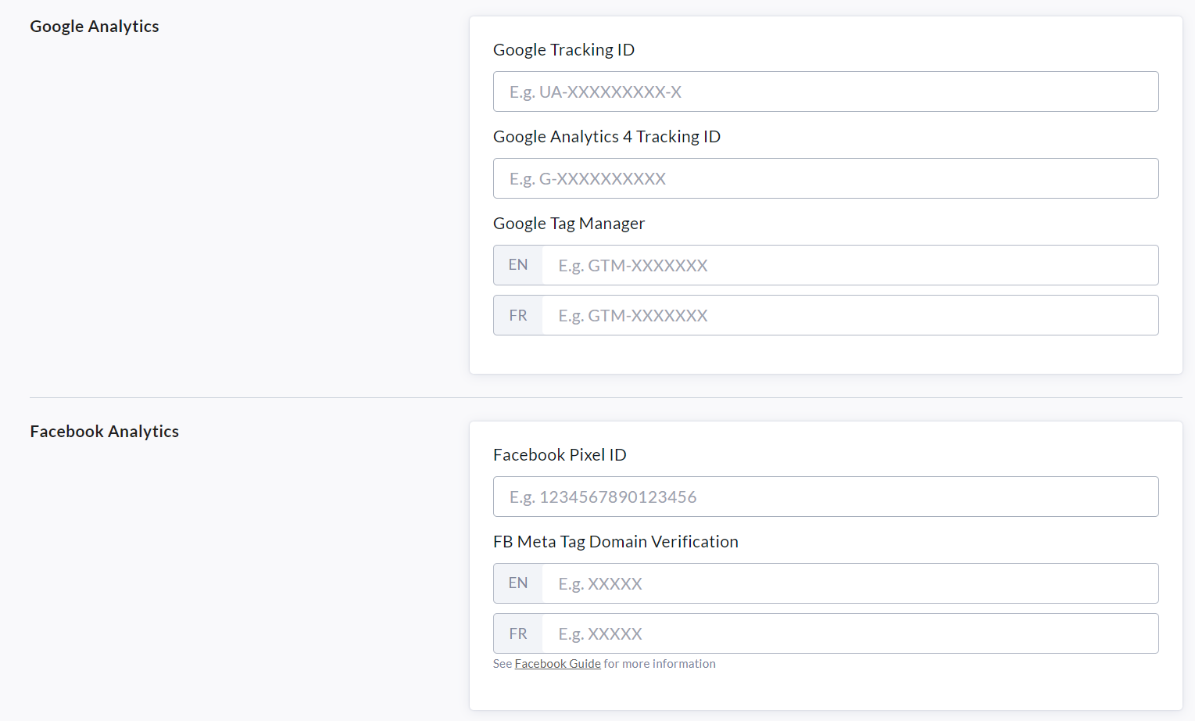Screen dimensions: 1195x721
Task: Click the FR FB Meta Tag verification input
Action: point(850,633)
